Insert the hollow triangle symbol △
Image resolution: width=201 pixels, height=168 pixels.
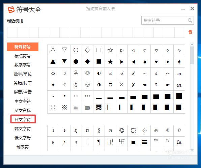click(x=53, y=50)
